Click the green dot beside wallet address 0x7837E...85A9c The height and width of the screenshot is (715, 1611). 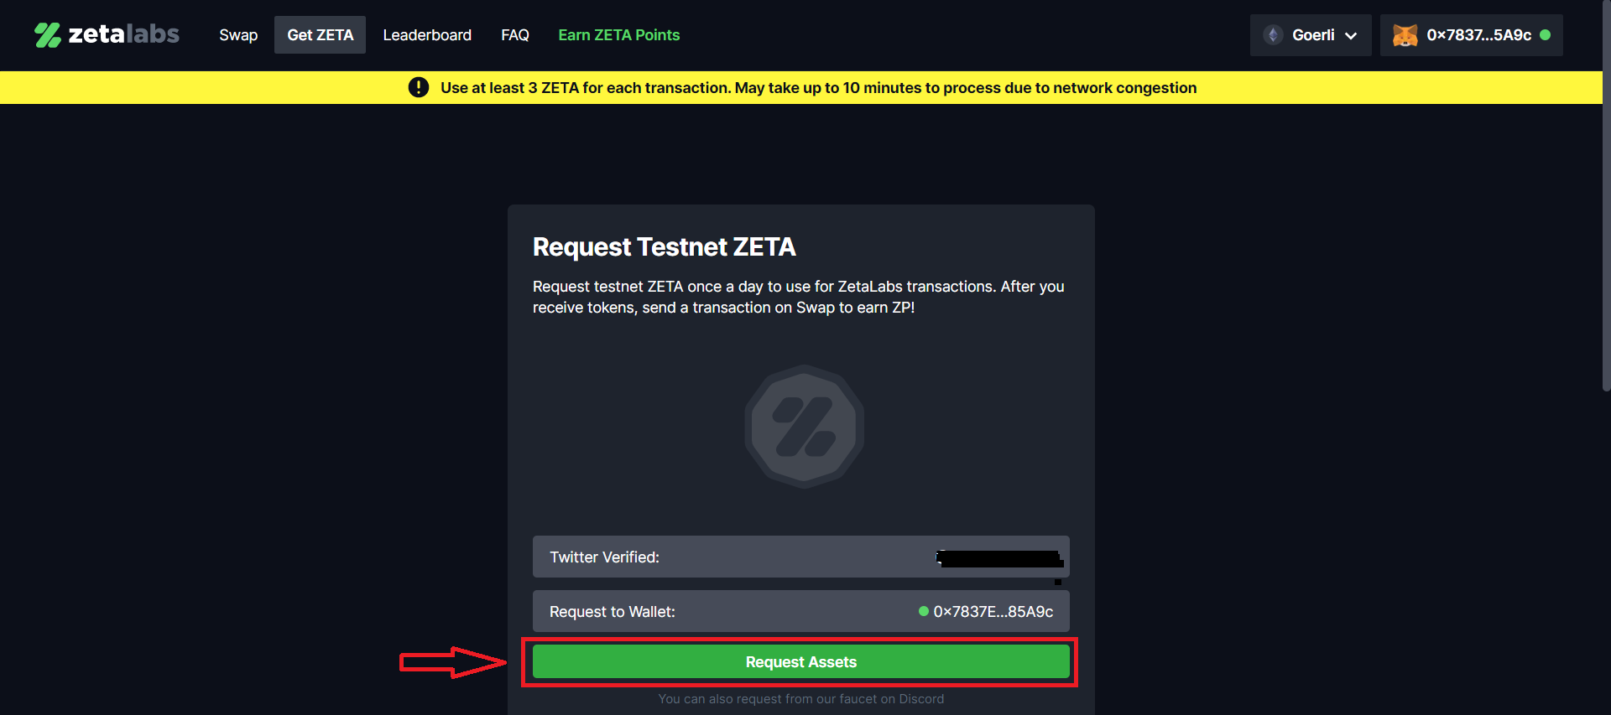[x=924, y=611]
